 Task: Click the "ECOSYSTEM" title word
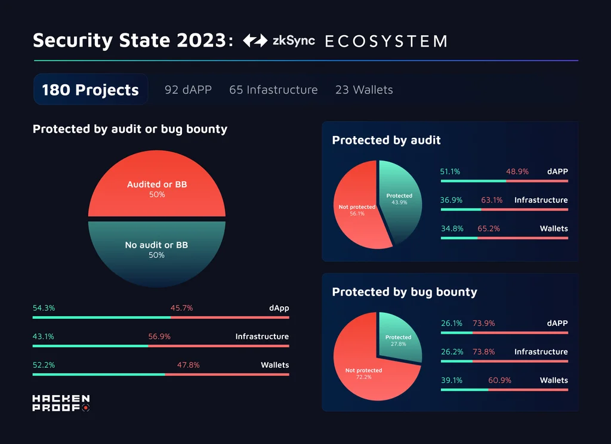[387, 41]
